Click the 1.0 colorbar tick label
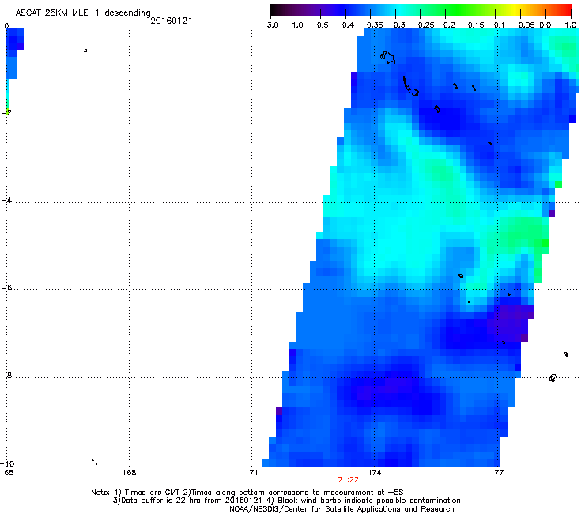The width and height of the screenshot is (585, 514). (x=571, y=25)
